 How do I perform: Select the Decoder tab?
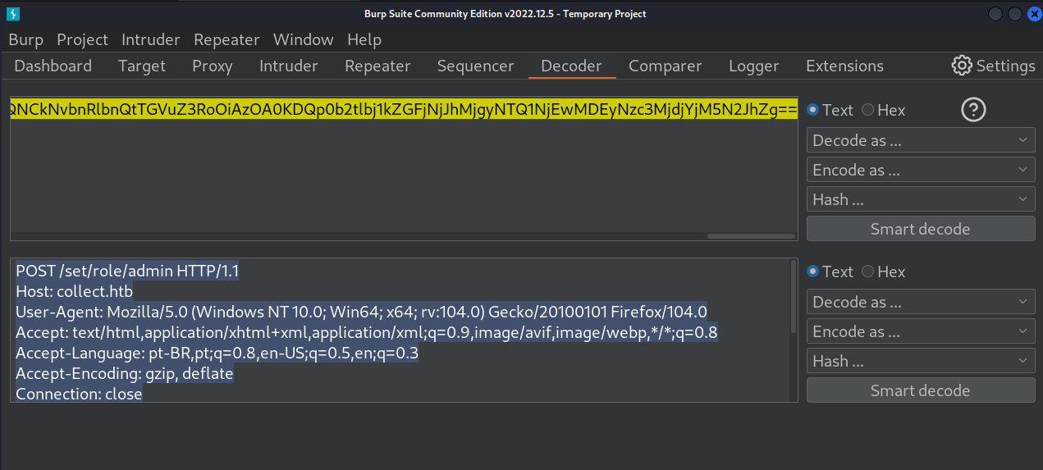point(572,66)
